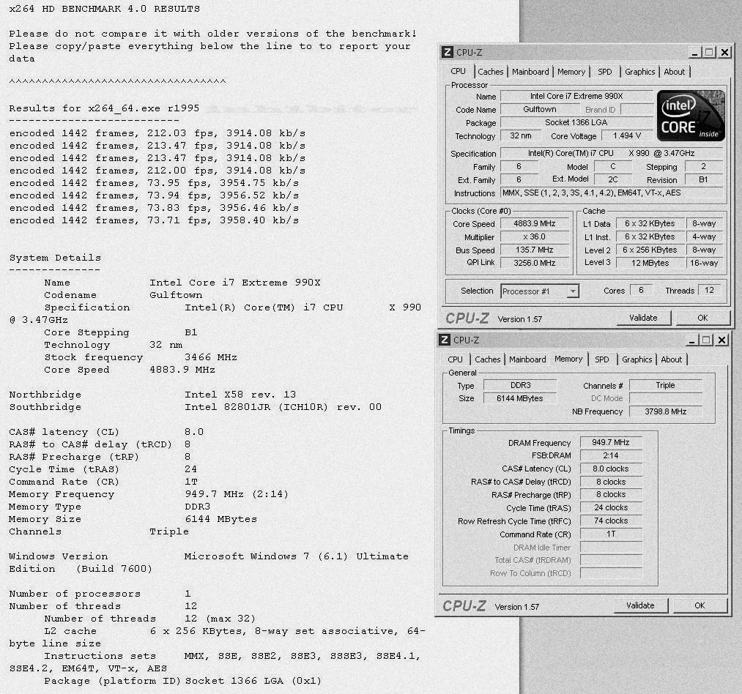742x694 pixels.
Task: Select the Package field showing Socket 1366 LGA
Action: [576, 122]
